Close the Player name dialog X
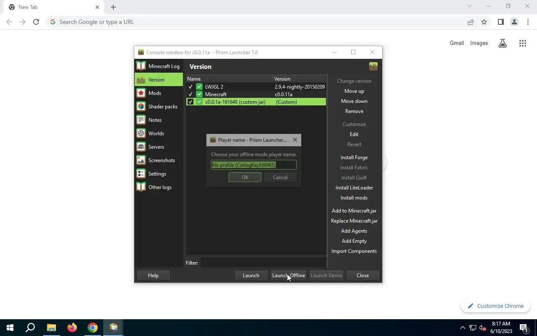The height and width of the screenshot is (336, 537). click(x=295, y=140)
